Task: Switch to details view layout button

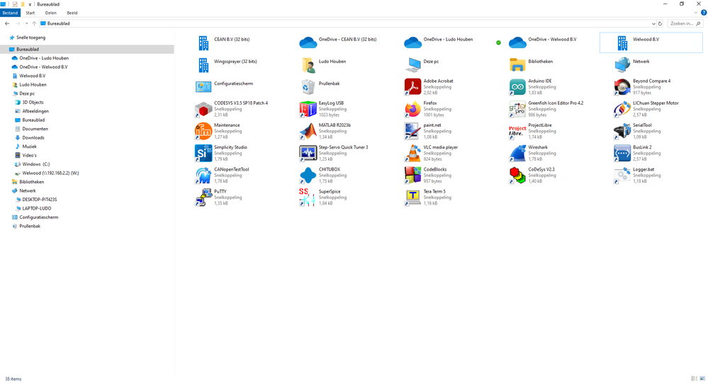Action: 694,379
